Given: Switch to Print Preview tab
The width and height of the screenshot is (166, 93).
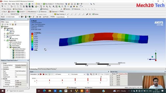Looking at the screenshot, I should [42, 69].
